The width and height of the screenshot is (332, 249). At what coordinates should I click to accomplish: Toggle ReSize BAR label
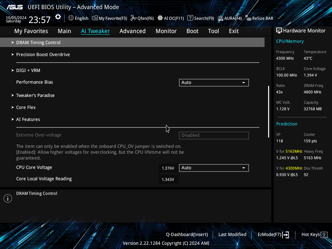tap(263, 18)
